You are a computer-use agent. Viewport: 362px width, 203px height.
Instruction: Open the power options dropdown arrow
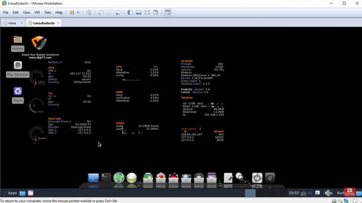pyautogui.click(x=78, y=13)
